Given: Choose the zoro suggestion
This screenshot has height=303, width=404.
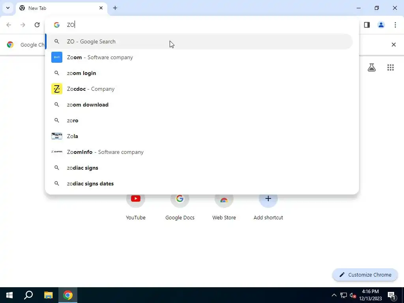Looking at the screenshot, I should [199, 120].
